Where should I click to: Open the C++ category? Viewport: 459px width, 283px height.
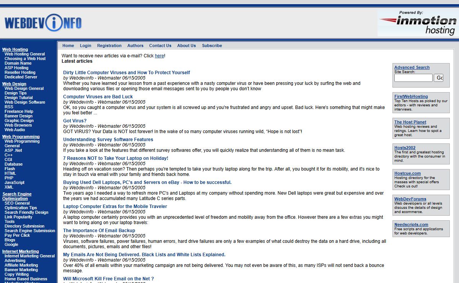tap(9, 155)
